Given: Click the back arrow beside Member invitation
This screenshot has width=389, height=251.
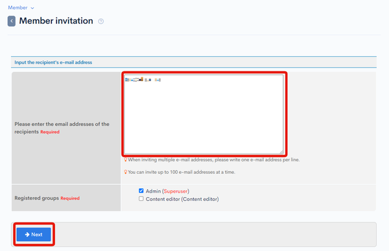Looking at the screenshot, I should click(12, 21).
